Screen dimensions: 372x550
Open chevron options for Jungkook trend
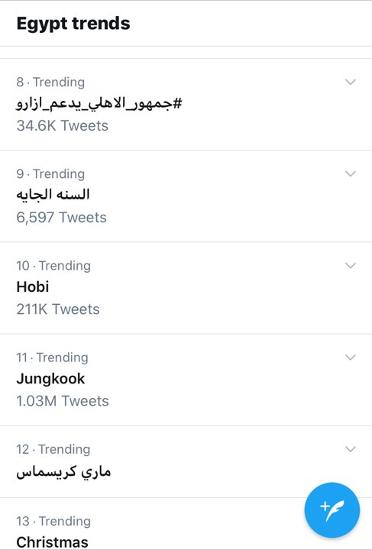(x=351, y=357)
